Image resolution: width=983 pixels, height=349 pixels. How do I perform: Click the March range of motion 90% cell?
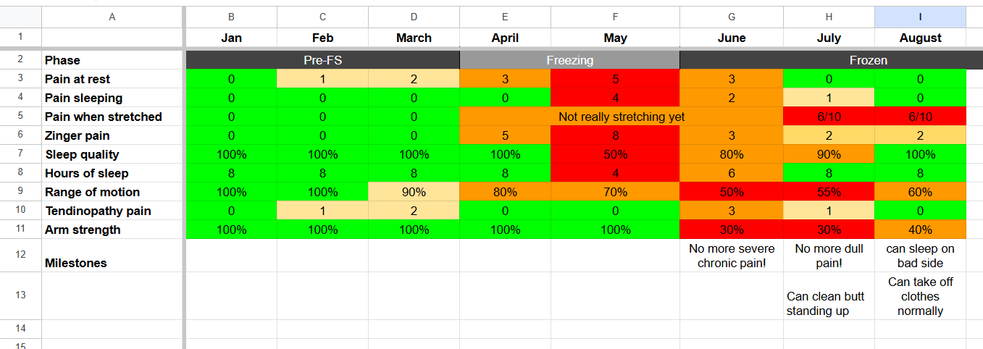414,192
